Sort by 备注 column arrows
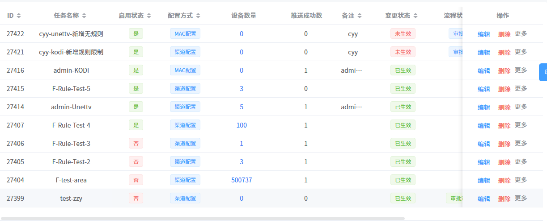Viewport: 547px width, 223px height. click(x=360, y=16)
